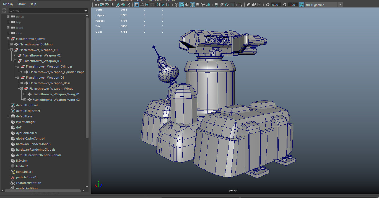Open the sRGB gamma view transform dropdown

pos(340,5)
